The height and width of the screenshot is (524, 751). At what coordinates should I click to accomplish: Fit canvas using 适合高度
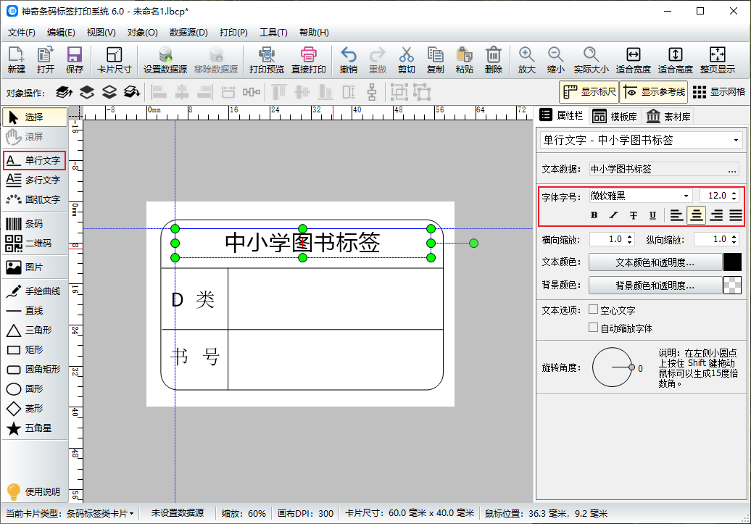point(676,60)
